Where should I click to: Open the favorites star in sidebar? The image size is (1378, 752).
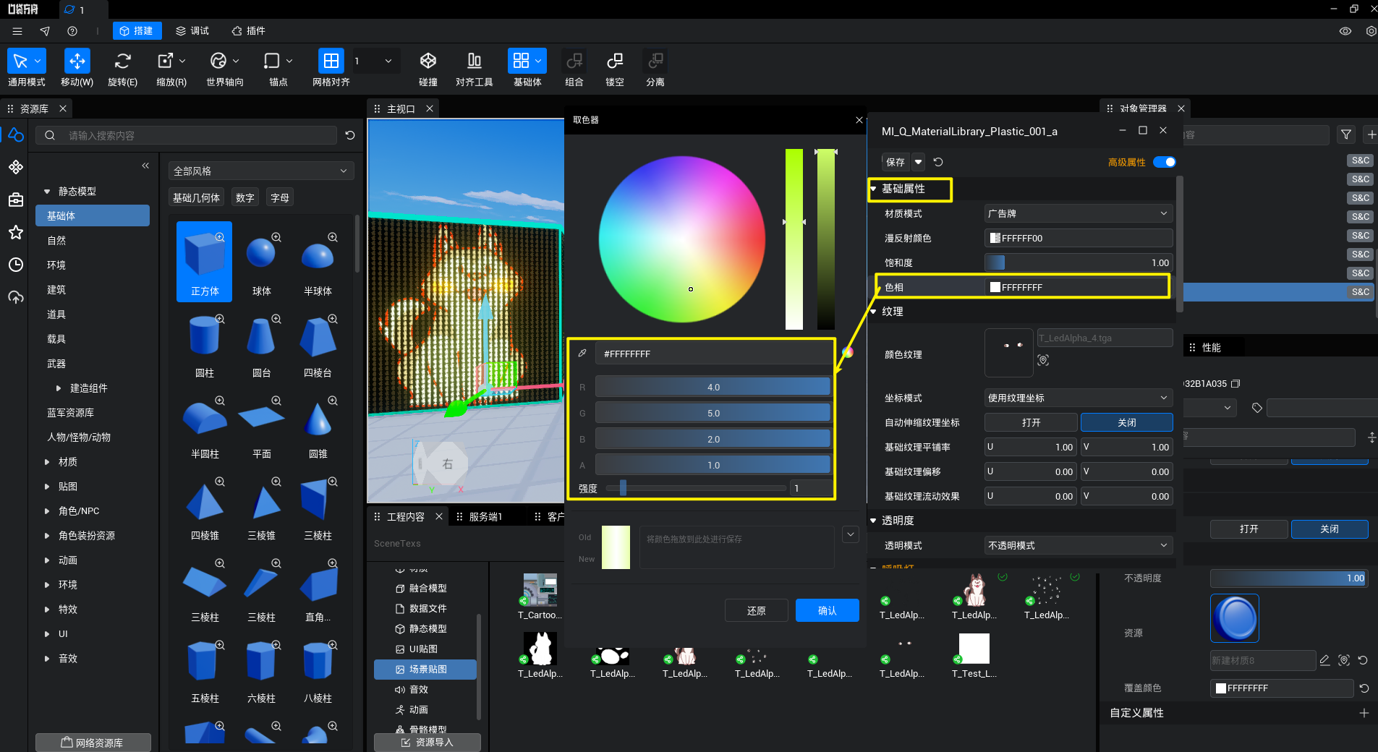(16, 232)
